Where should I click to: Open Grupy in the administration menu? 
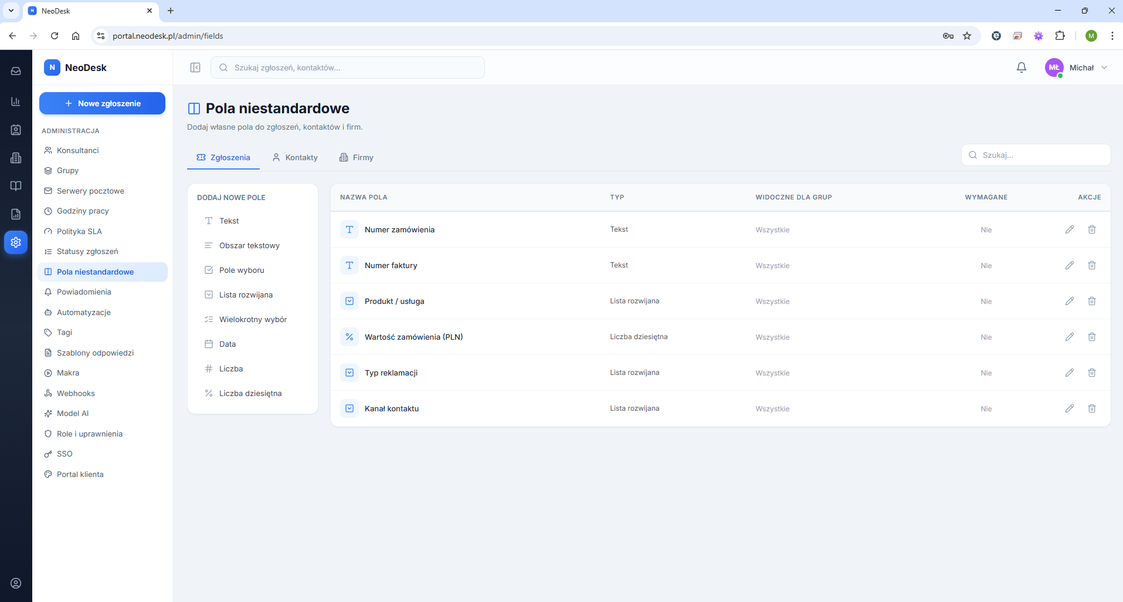tap(102, 170)
